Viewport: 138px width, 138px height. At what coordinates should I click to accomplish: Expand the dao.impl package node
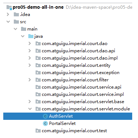pyautogui.click(x=30, y=58)
